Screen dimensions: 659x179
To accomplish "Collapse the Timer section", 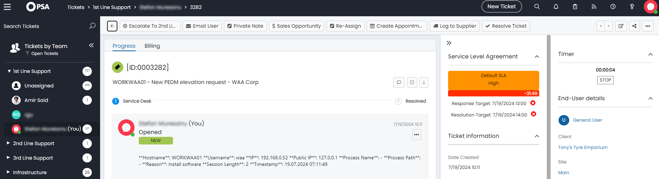I will (x=650, y=54).
